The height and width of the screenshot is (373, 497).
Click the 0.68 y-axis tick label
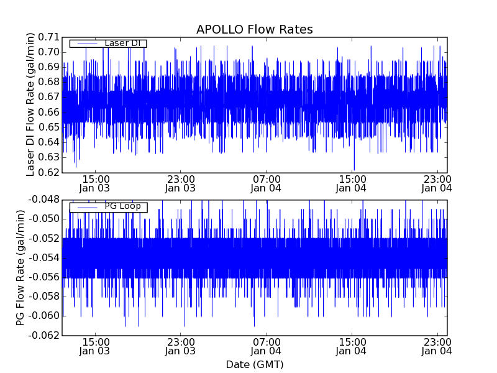[49, 82]
